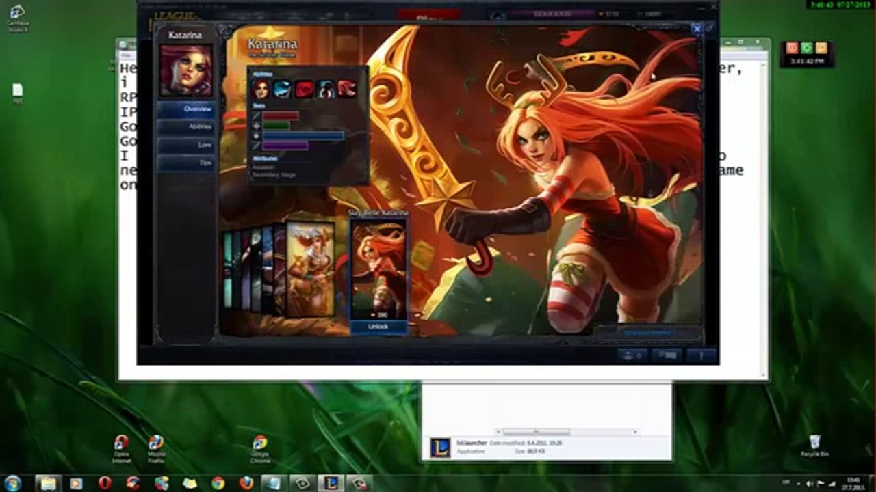
Task: Select the golden skin card left of Slay Belle
Action: 311,269
